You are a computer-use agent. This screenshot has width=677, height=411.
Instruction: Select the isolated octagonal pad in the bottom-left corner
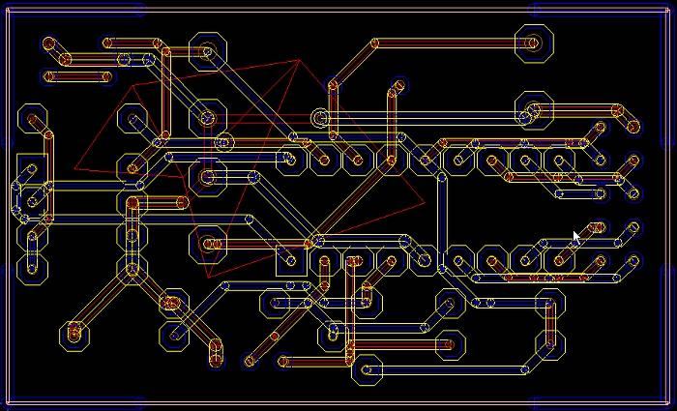pos(74,335)
